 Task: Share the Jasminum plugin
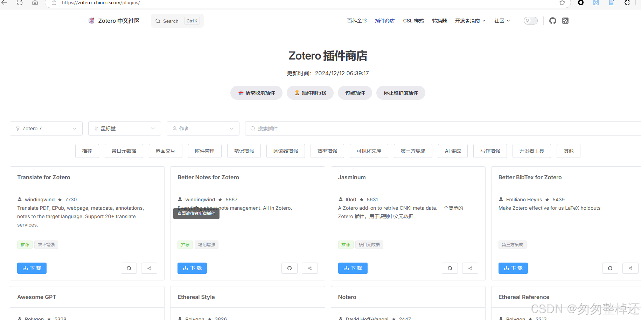click(470, 268)
